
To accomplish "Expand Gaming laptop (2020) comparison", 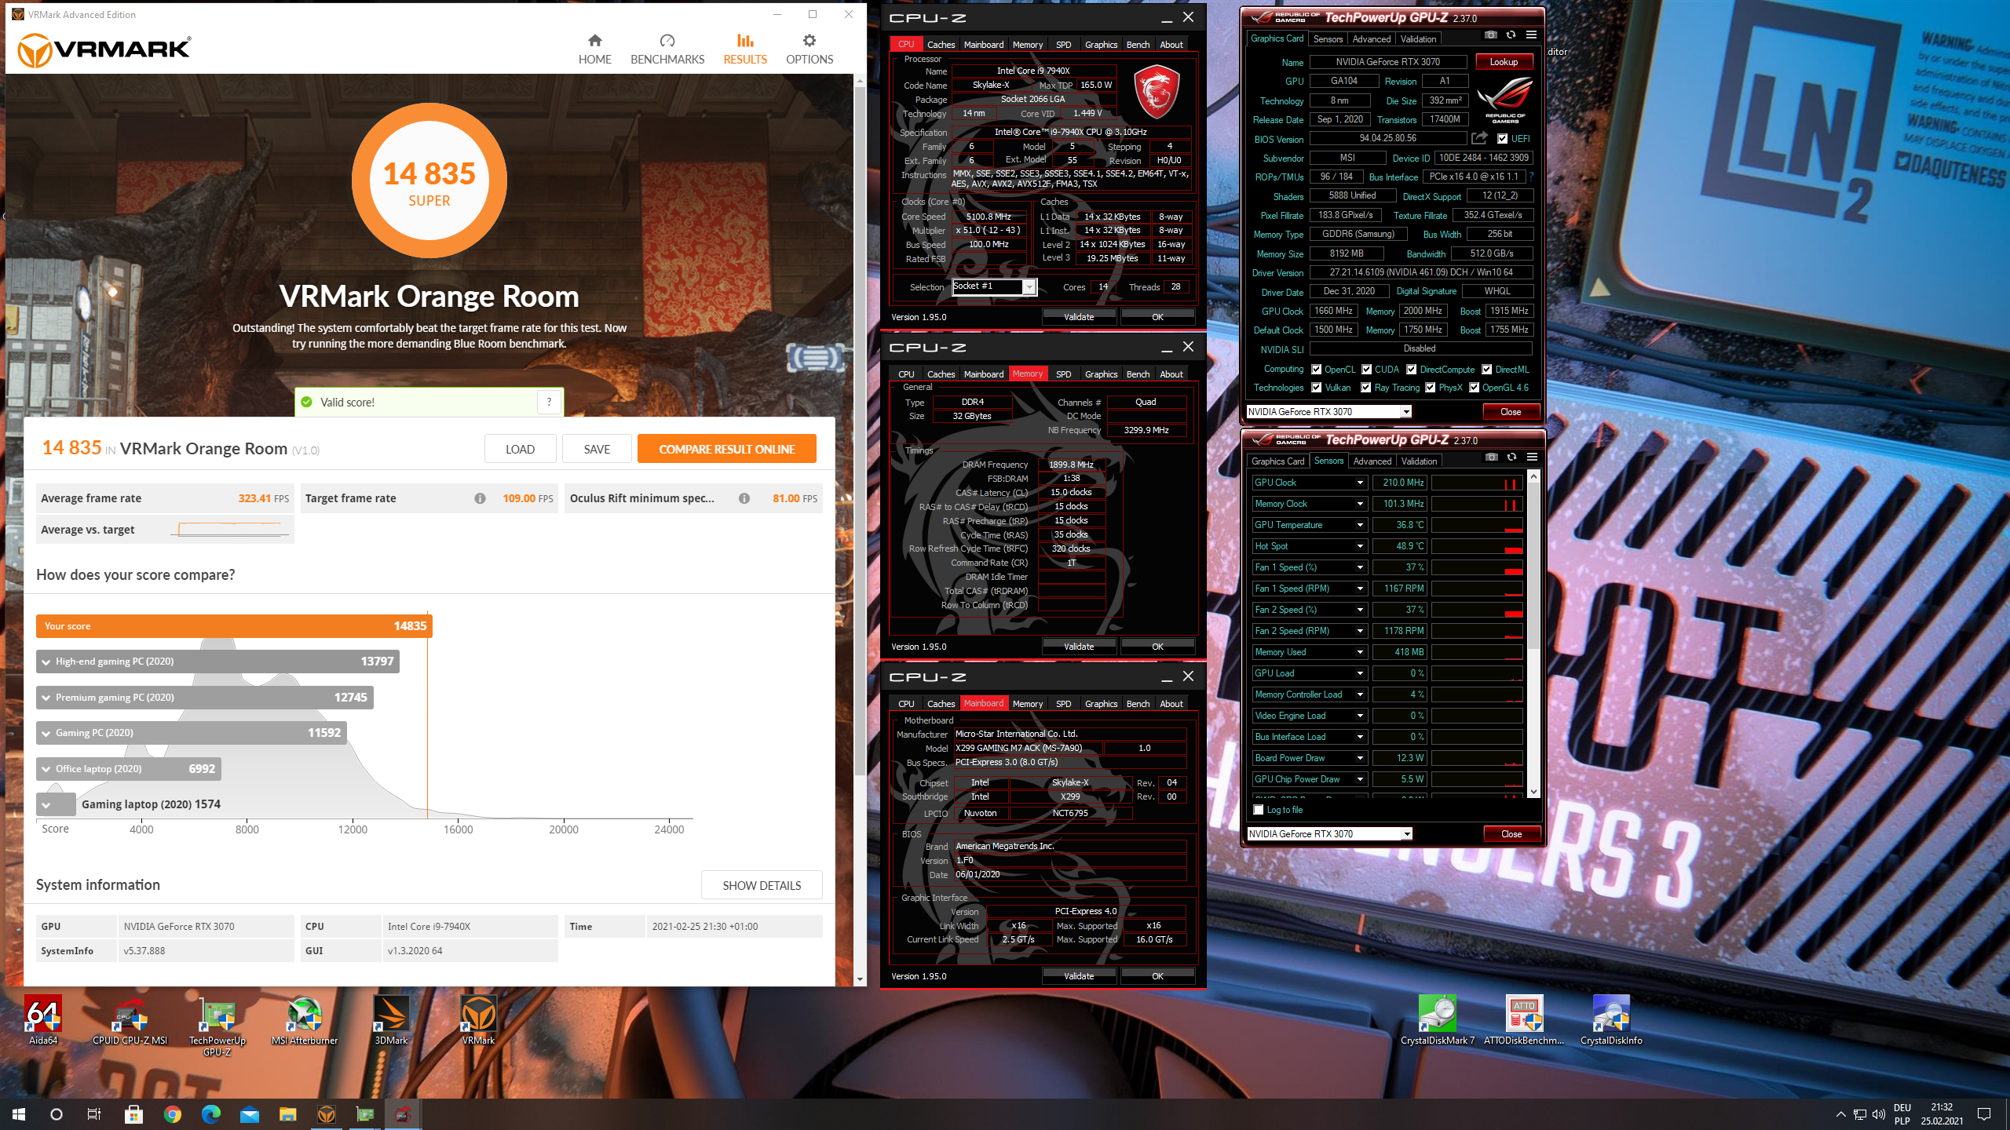I will (x=46, y=804).
